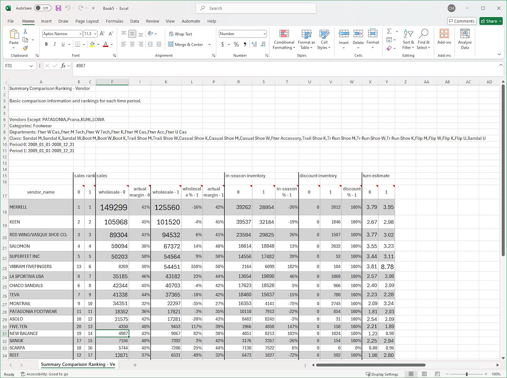Apply Comma Style format
Image resolution: width=507 pixels, height=378 pixels.
244,44
